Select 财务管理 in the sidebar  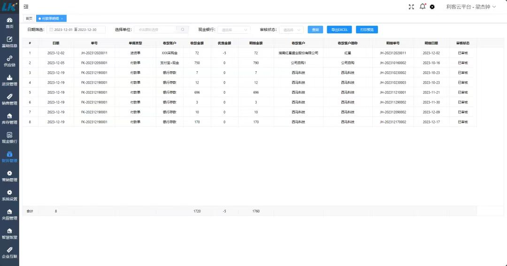(9, 157)
